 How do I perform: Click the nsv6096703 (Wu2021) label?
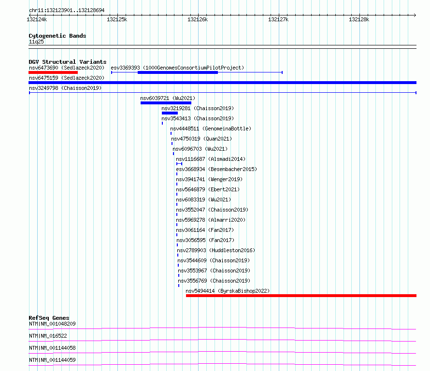(x=200, y=149)
